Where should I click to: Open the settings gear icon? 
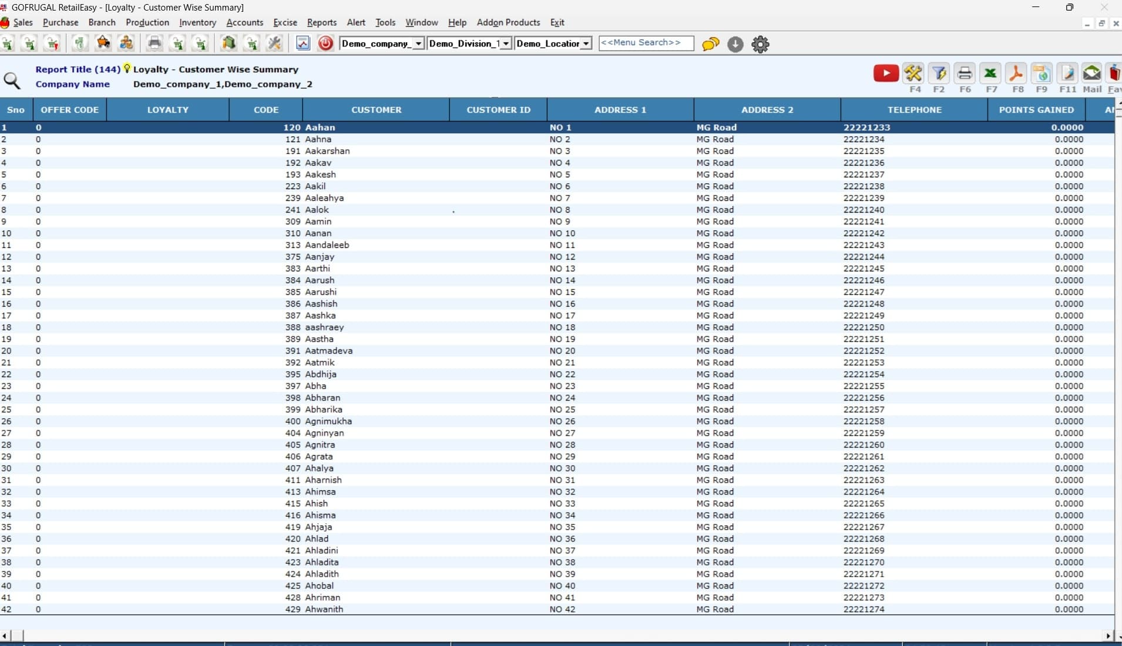click(x=760, y=44)
